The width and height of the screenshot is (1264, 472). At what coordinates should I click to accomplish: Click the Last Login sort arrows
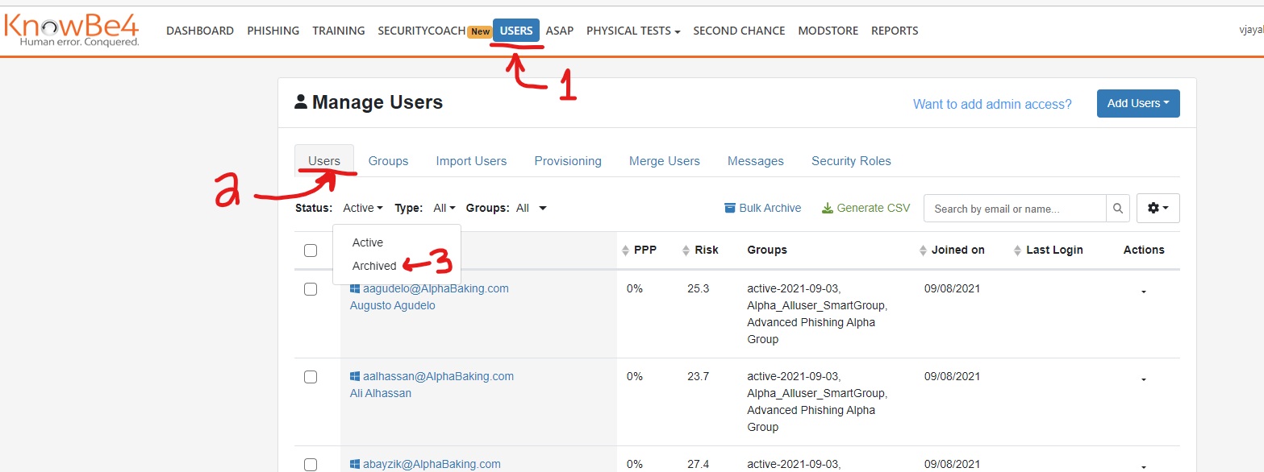[1018, 250]
